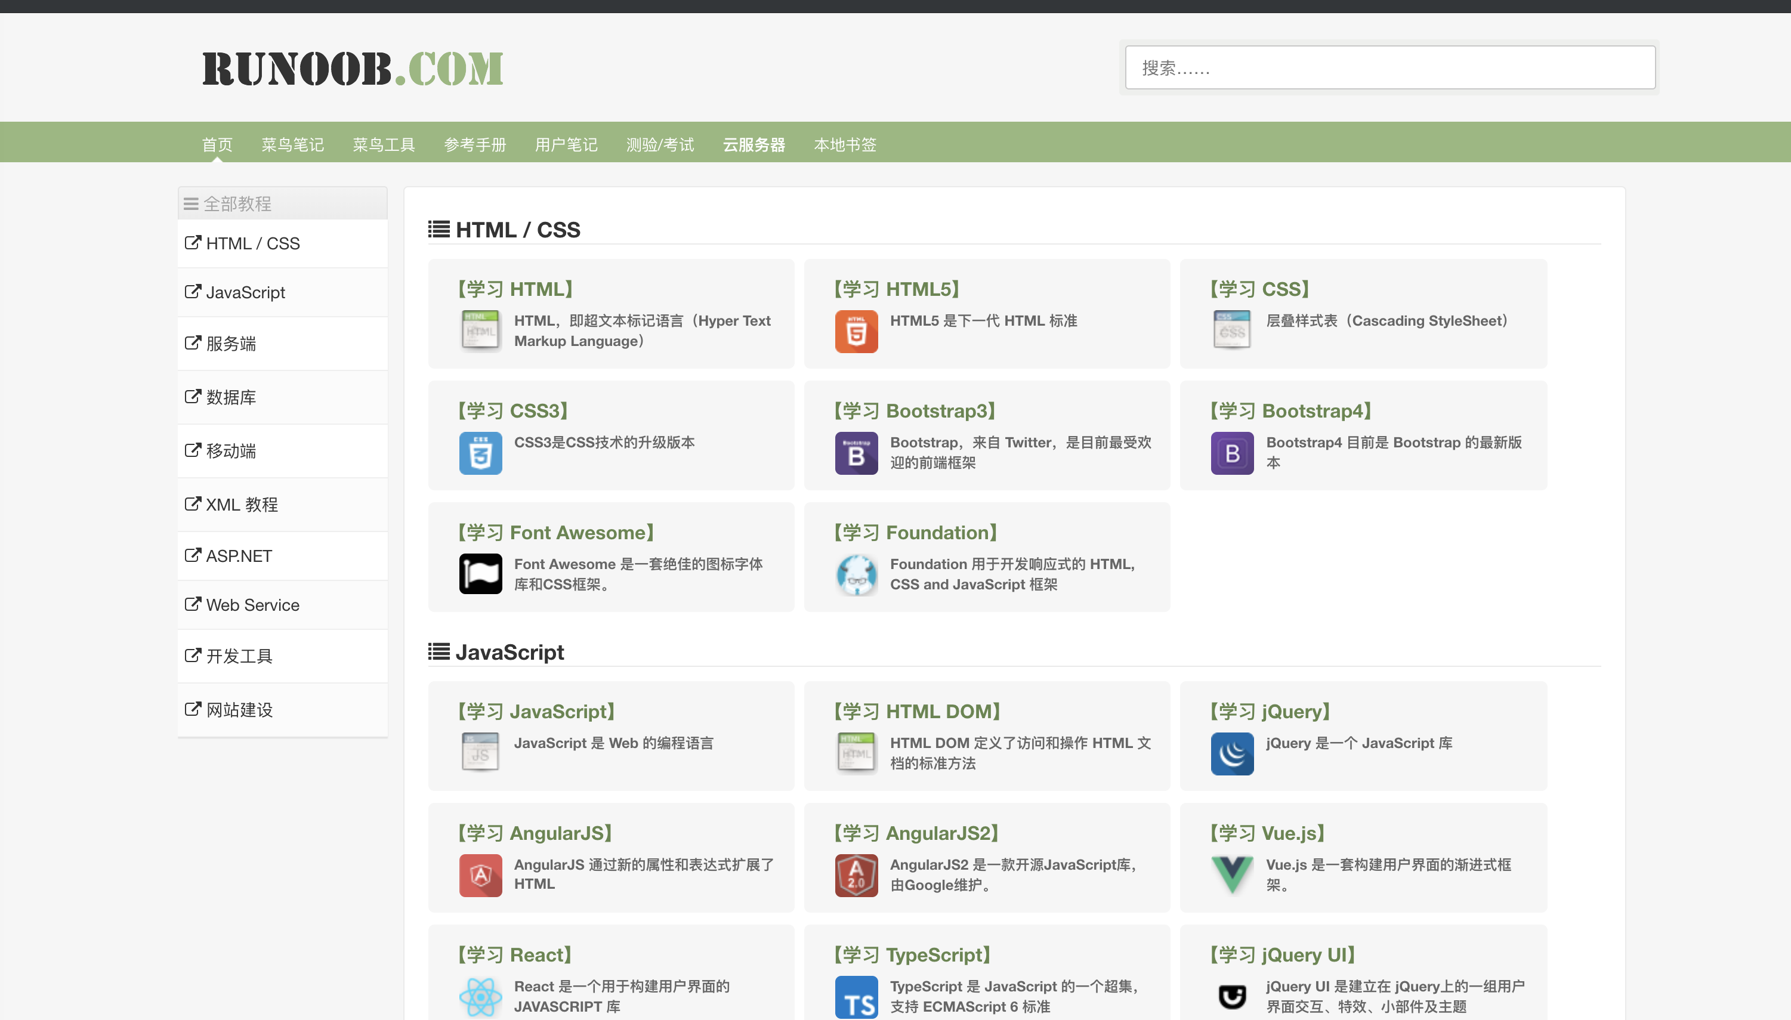
Task: Click the description 'HTML5 是下一代 HTML 标准'
Action: tap(983, 320)
